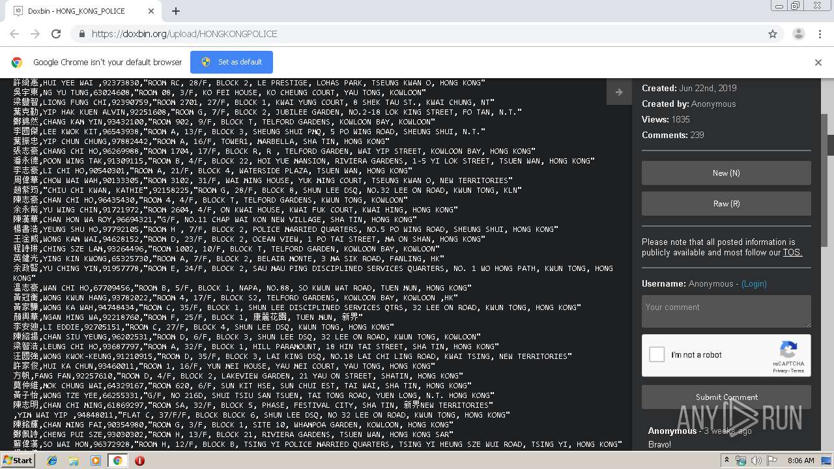Click the 8:06 AM taskbar clock
This screenshot has height=469, width=834.
coord(801,461)
